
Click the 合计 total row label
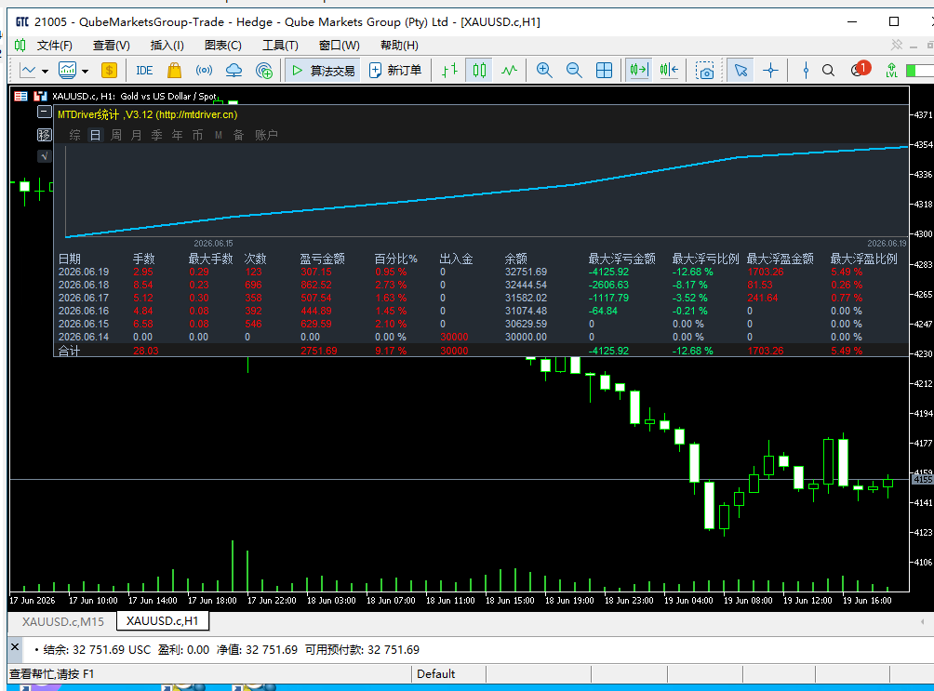coord(69,351)
